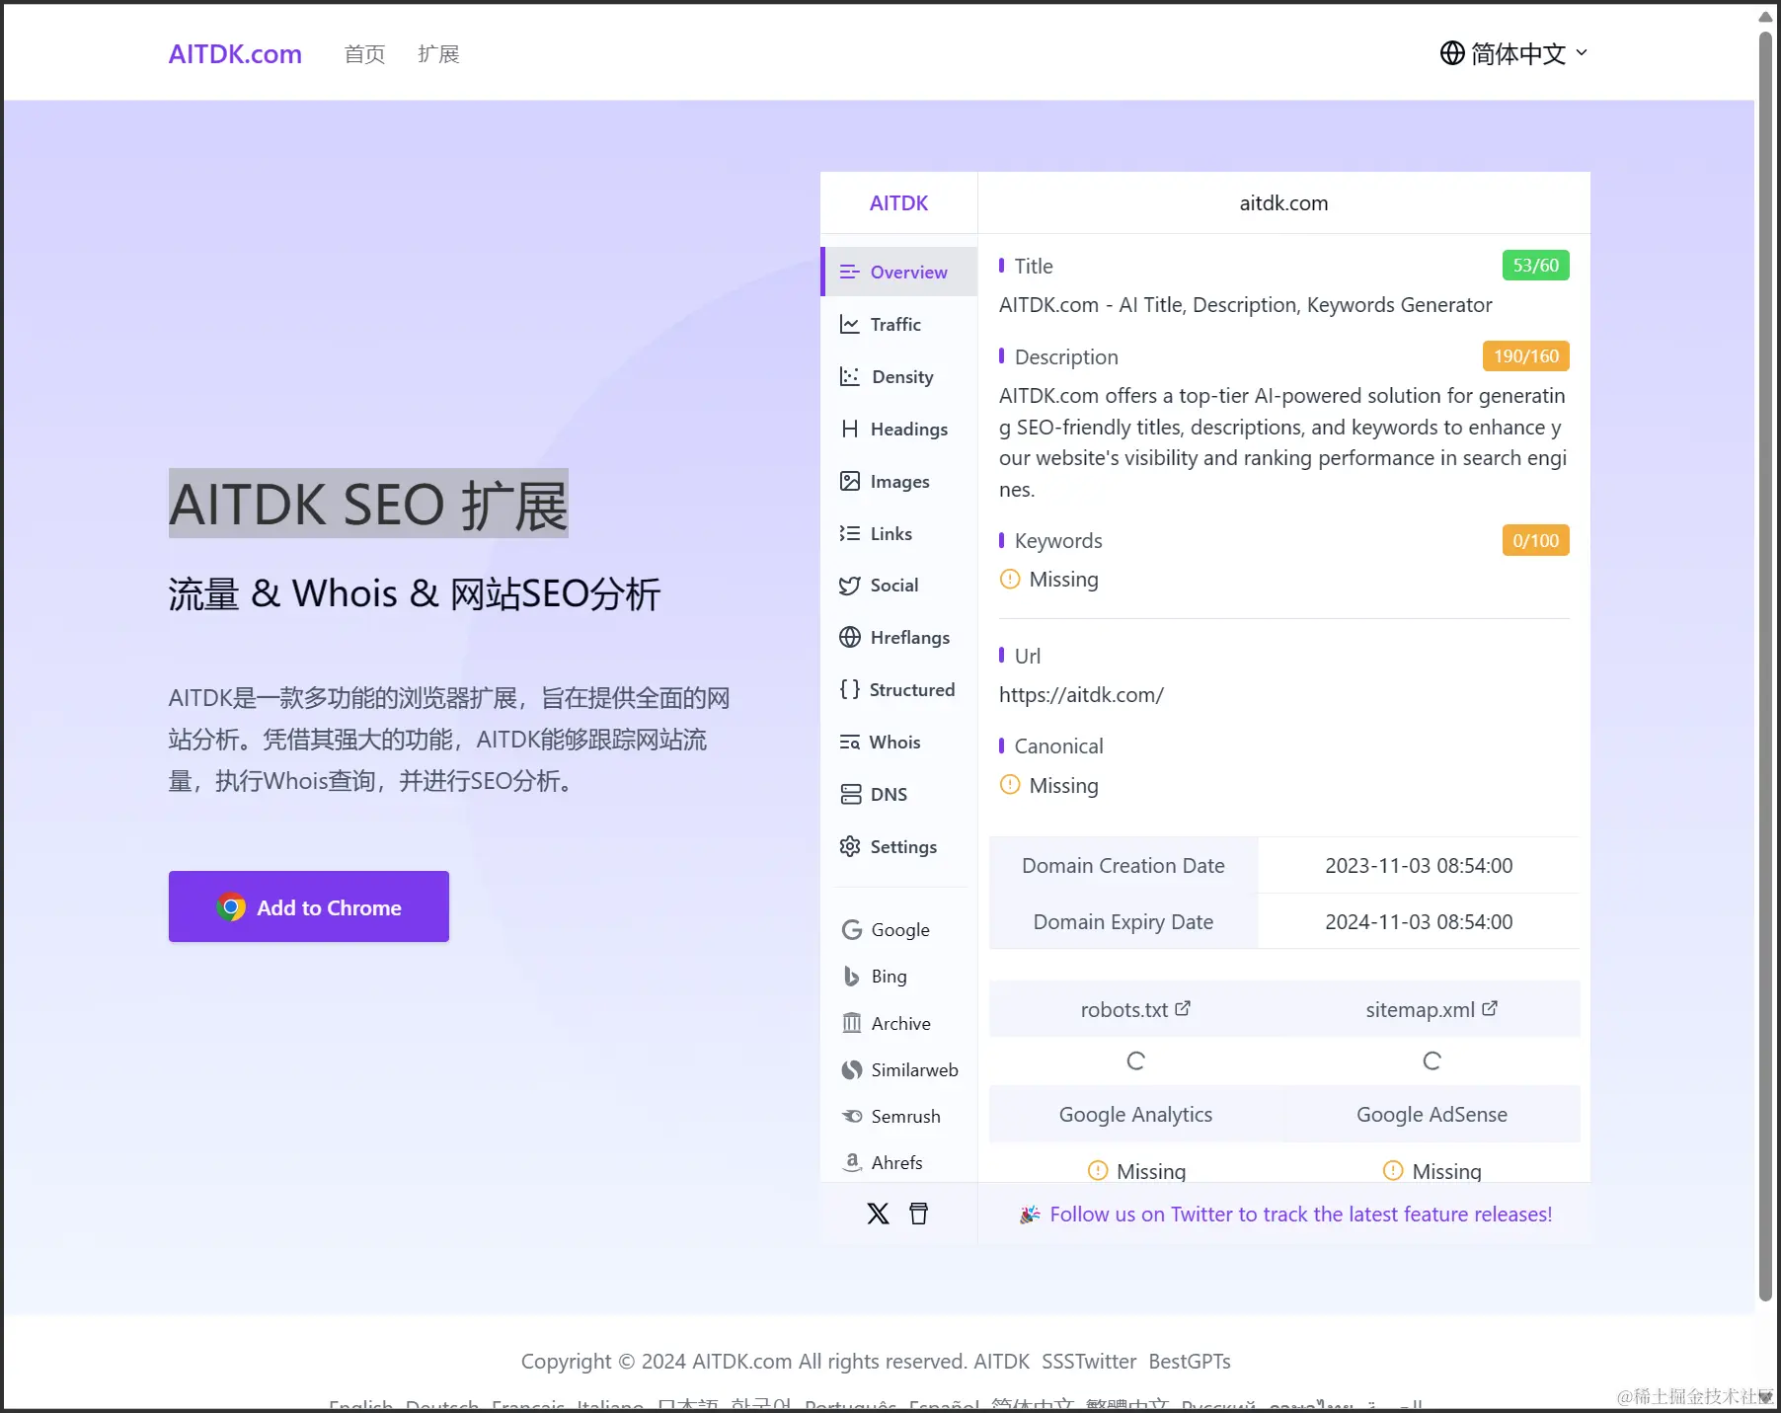Follow the Twitter feature releases link
The width and height of the screenshot is (1781, 1413).
1300,1214
